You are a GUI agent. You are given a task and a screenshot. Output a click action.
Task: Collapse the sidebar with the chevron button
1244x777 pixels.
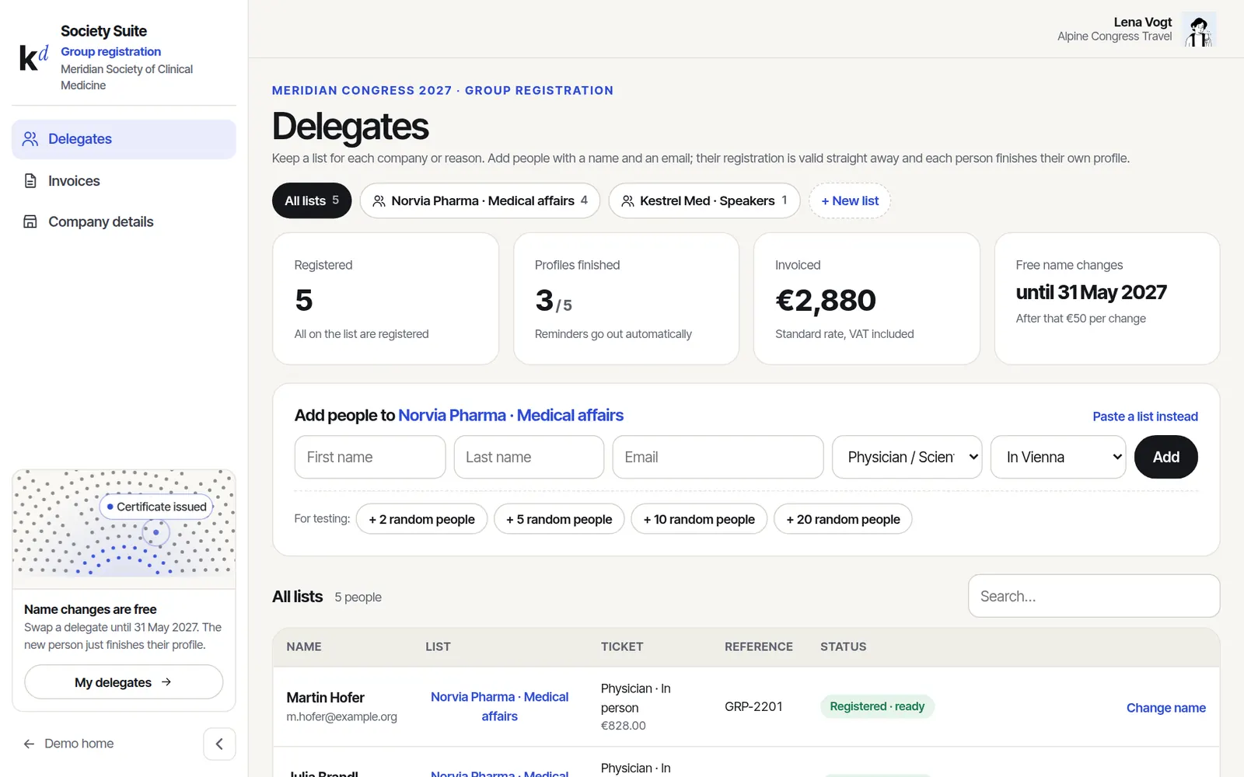(x=219, y=744)
